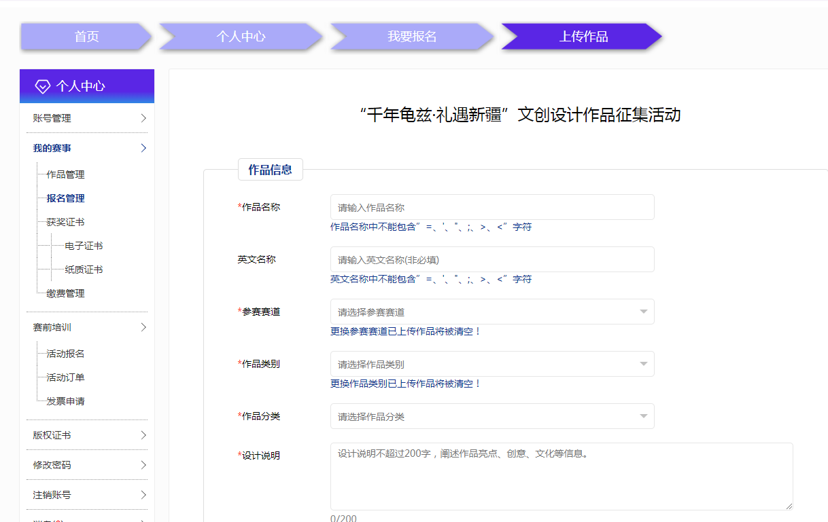This screenshot has height=522, width=828.
Task: Collapse the 我的赛事 section
Action: (x=143, y=147)
